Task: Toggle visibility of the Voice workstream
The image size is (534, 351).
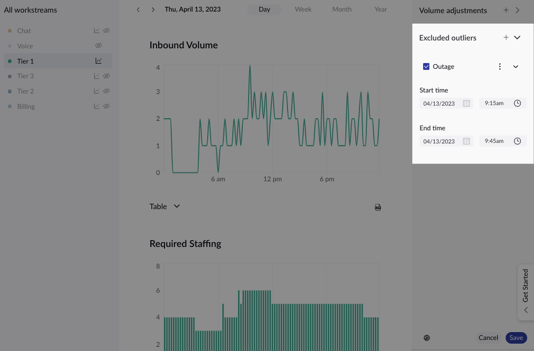Action: pyautogui.click(x=98, y=46)
